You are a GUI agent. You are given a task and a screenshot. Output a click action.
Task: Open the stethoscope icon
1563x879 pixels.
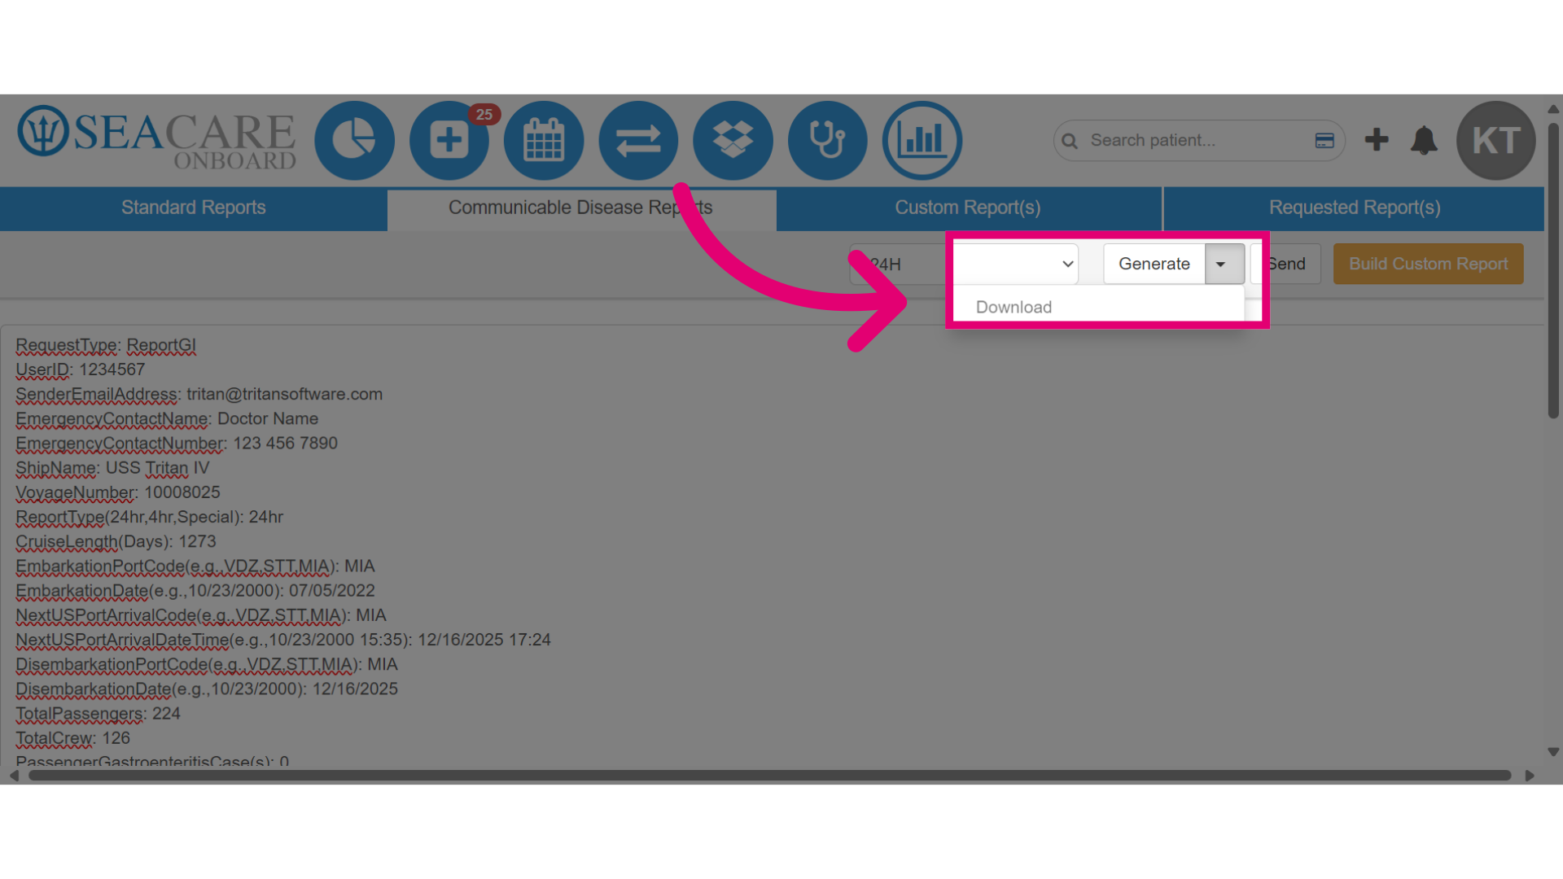point(827,141)
